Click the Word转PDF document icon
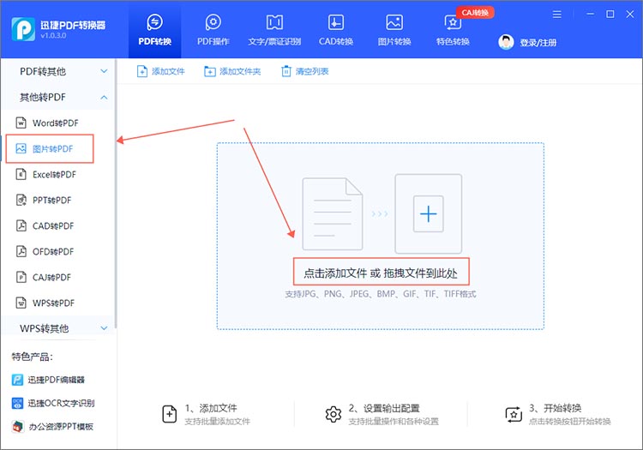643x450 pixels. pyautogui.click(x=21, y=123)
